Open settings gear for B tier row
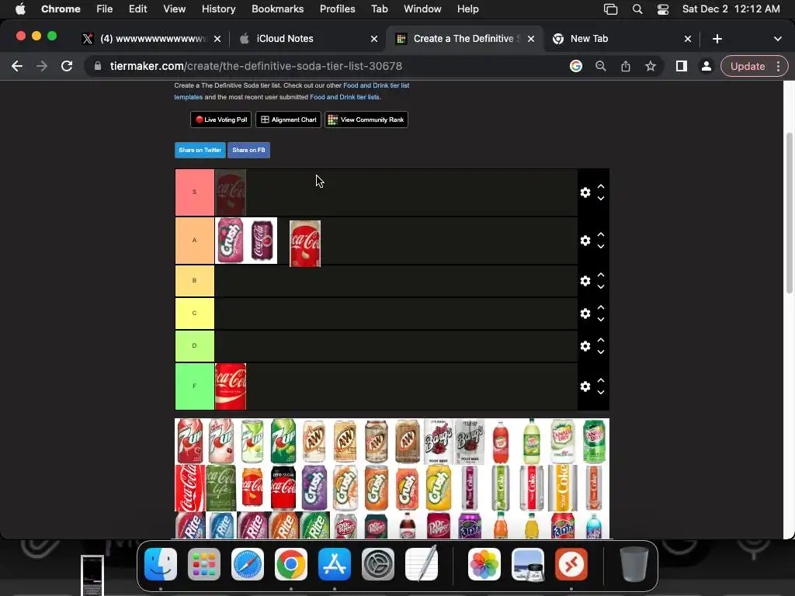 (x=585, y=281)
